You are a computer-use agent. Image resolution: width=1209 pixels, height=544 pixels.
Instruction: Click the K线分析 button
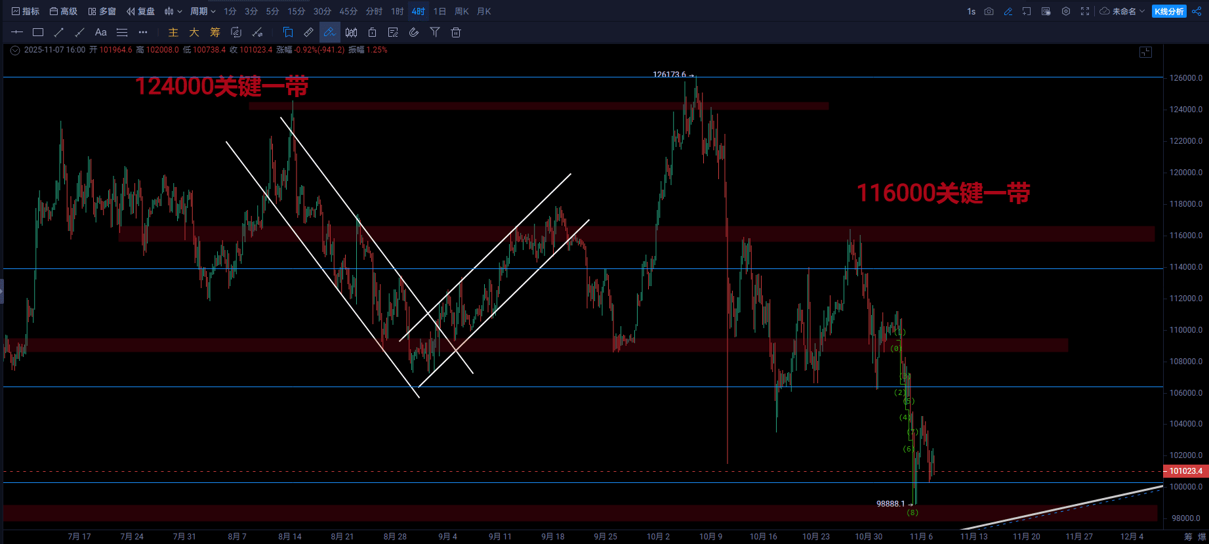coord(1169,11)
